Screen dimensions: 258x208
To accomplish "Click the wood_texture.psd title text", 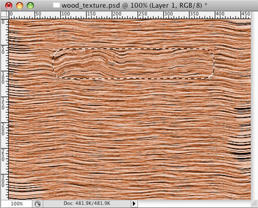I will pos(91,5).
